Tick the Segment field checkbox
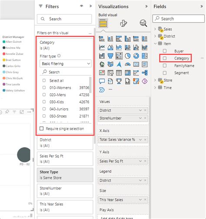This screenshot has height=219, width=206. point(165,73)
